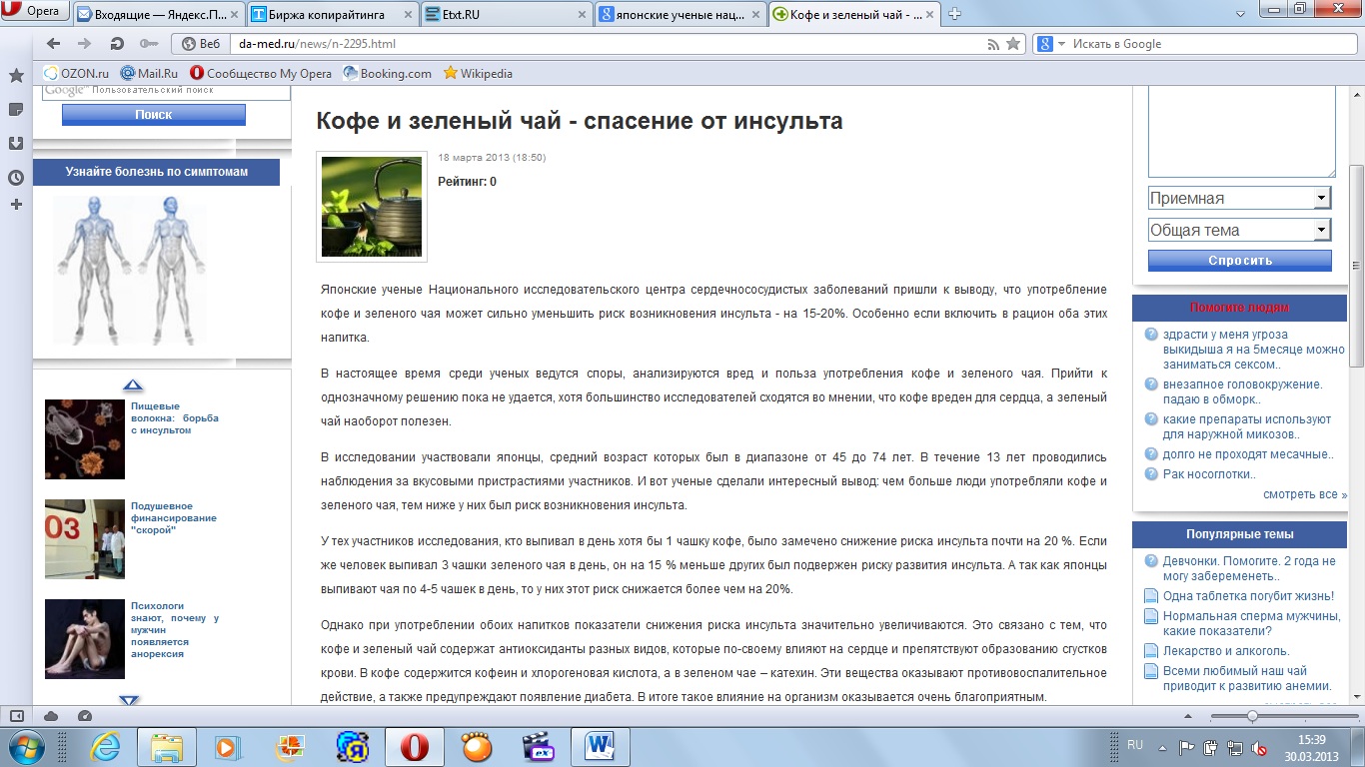Bookmark page with the star icon in address bar
1365x767 pixels.
click(1013, 44)
